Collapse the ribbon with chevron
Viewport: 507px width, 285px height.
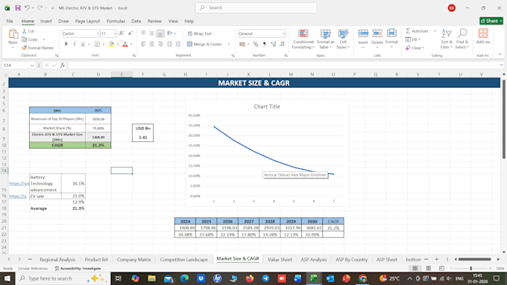pos(500,54)
